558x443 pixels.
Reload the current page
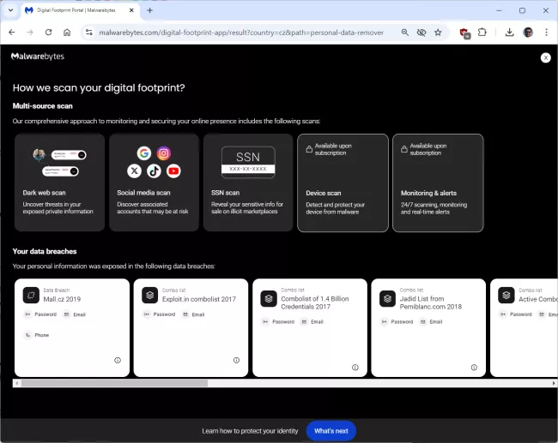[x=48, y=33]
